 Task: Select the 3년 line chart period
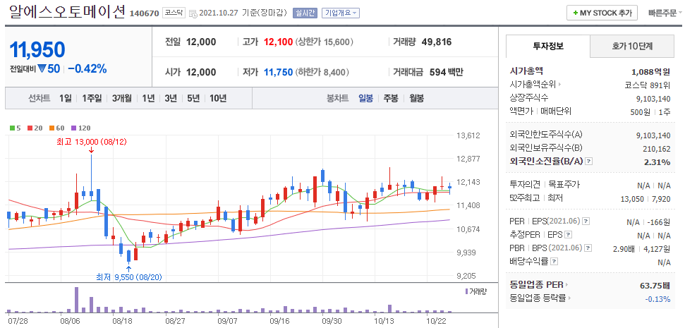171,98
